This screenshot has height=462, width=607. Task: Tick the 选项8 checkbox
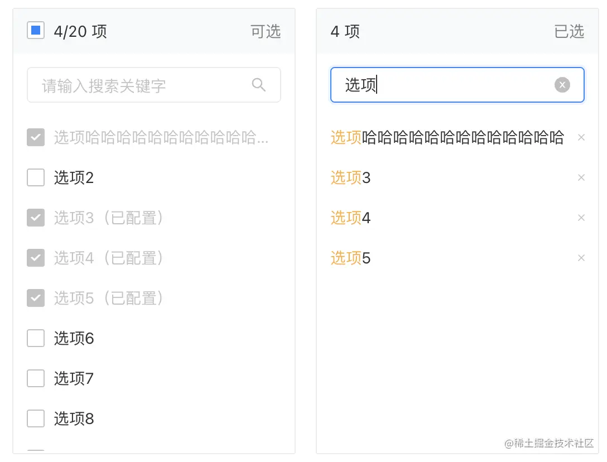click(x=36, y=418)
